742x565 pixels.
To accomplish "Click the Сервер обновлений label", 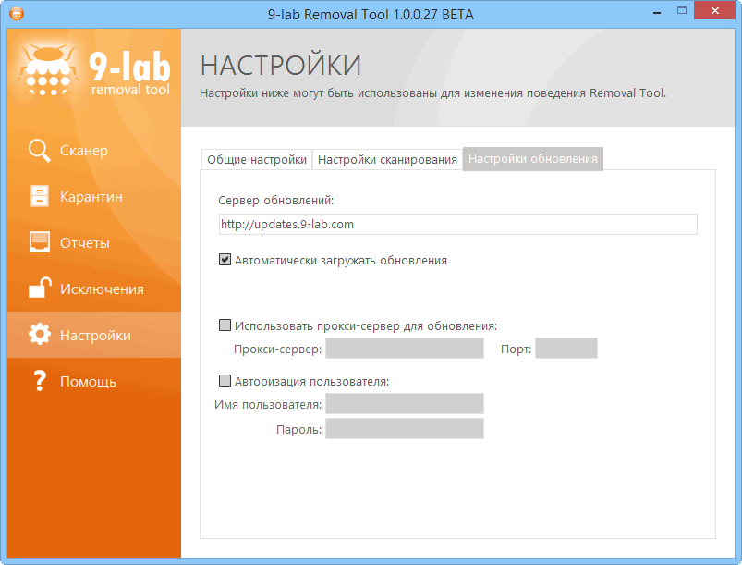I will tap(276, 201).
